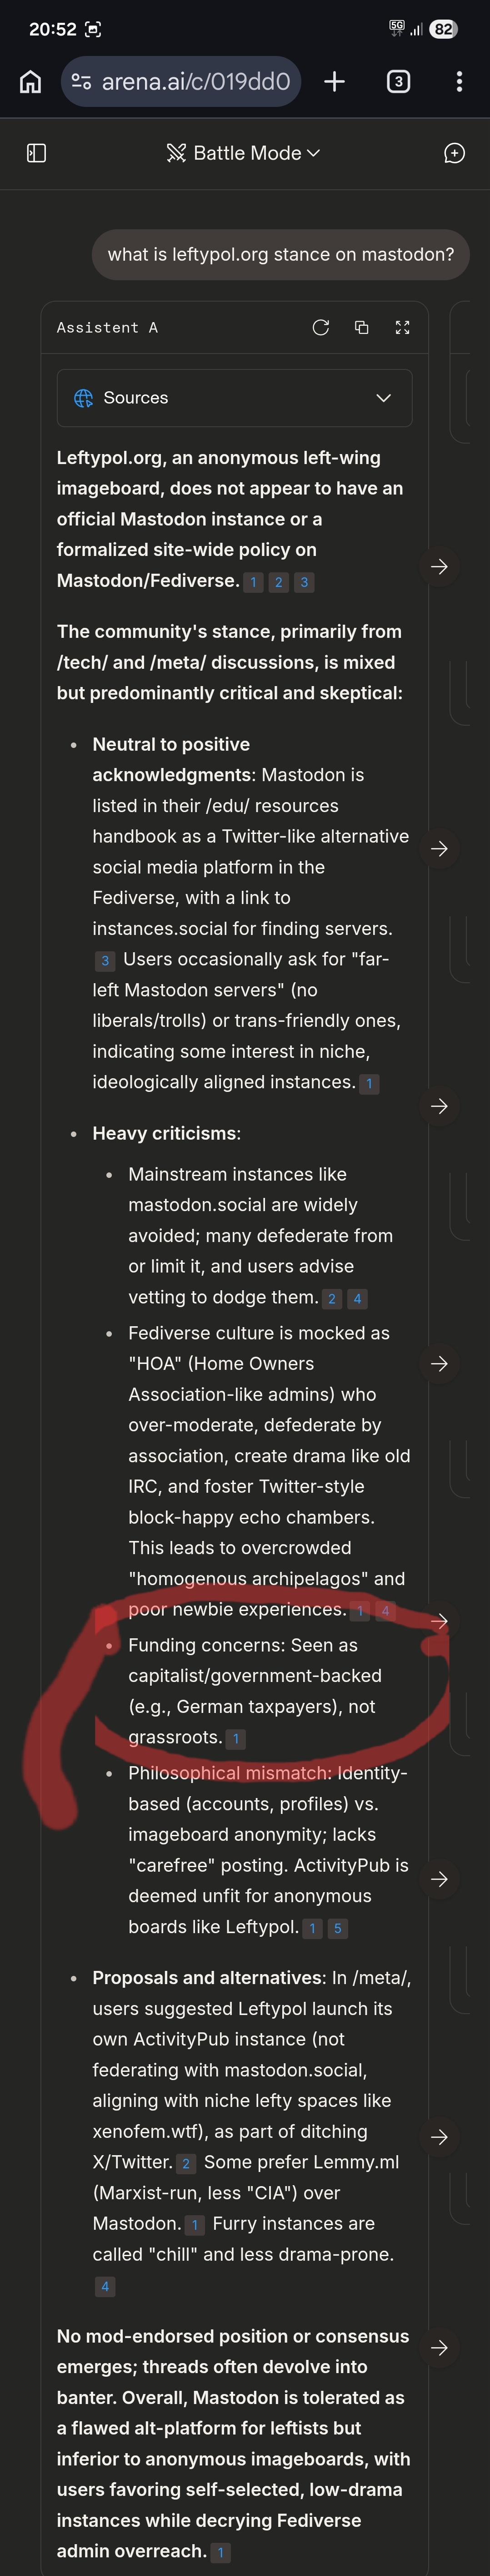Image resolution: width=490 pixels, height=2576 pixels.
Task: Tap the address bar URL
Action: click(196, 82)
